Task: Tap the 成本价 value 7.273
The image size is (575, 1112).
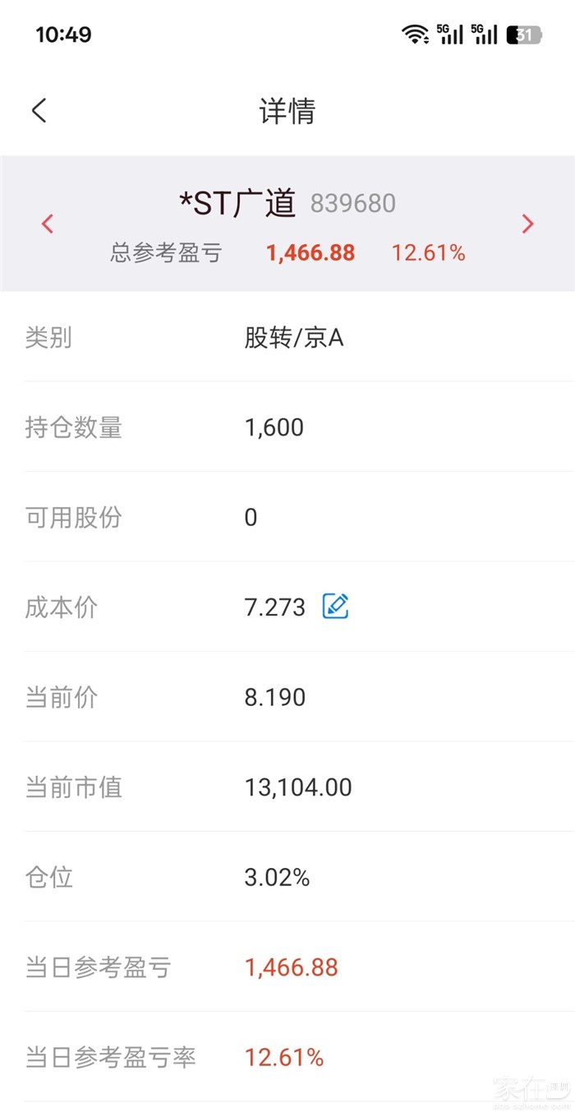Action: point(274,607)
